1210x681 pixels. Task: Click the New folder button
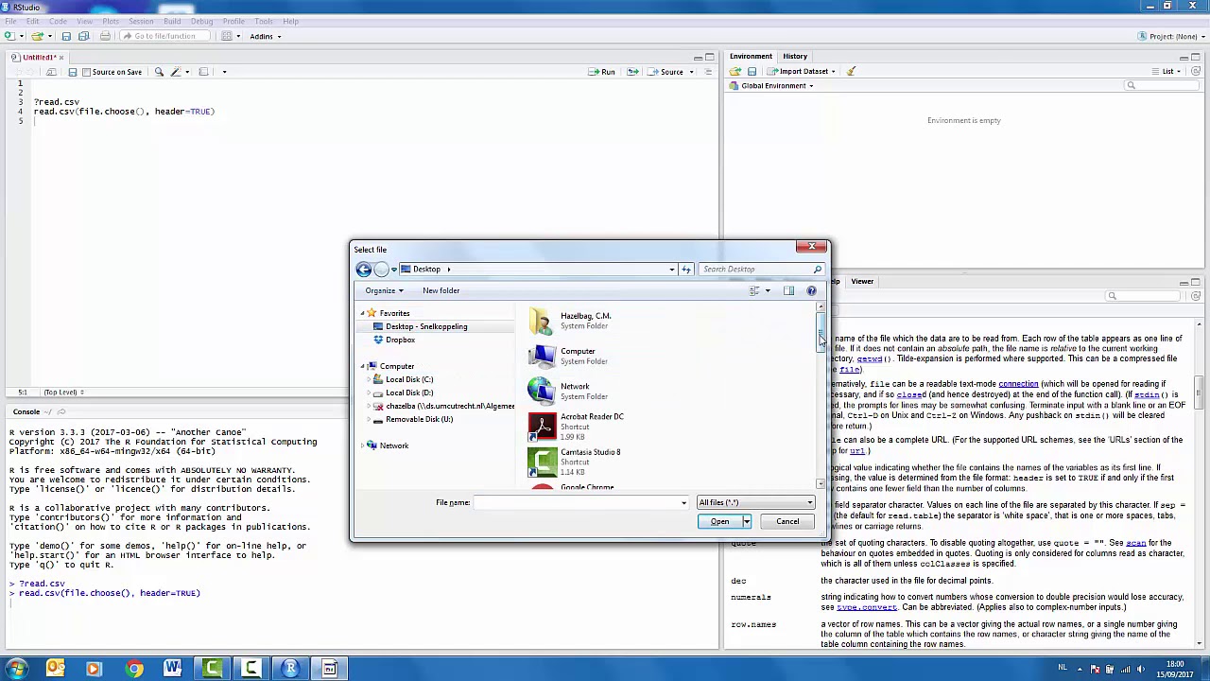pos(441,290)
